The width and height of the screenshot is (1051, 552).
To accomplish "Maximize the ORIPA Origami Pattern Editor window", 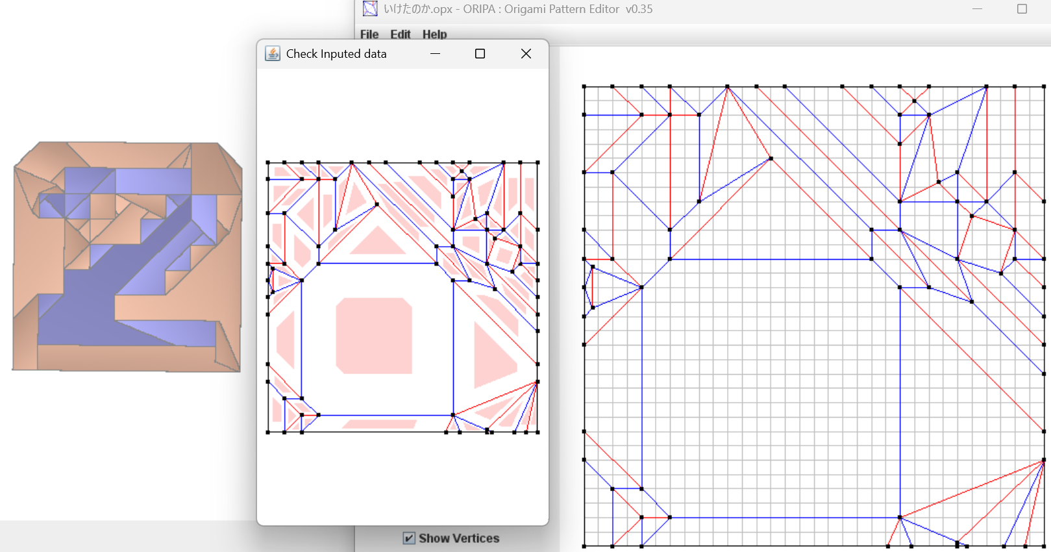I will point(1022,9).
